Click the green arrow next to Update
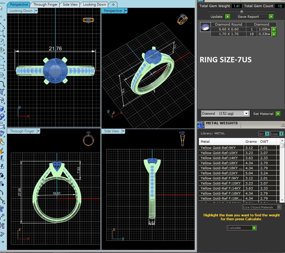This screenshot has width=285, height=253. pyautogui.click(x=228, y=17)
